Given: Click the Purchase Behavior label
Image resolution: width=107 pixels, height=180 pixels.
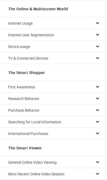Looking at the screenshot, I should pyautogui.click(x=24, y=110).
